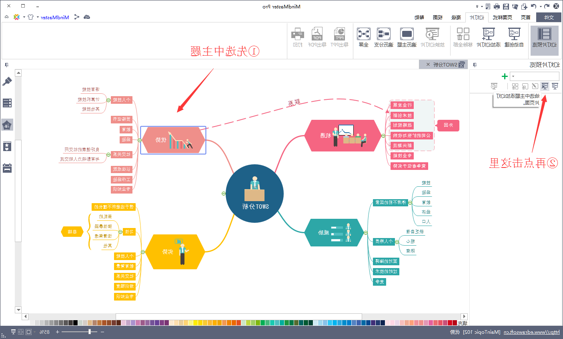
Task: Open the MindMaster account link
Action: click(55, 17)
